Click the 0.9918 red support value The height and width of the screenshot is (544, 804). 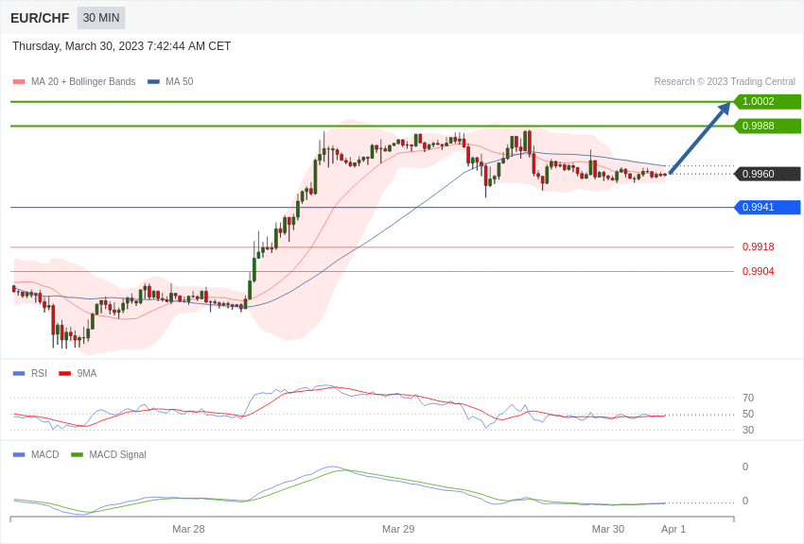pyautogui.click(x=758, y=247)
